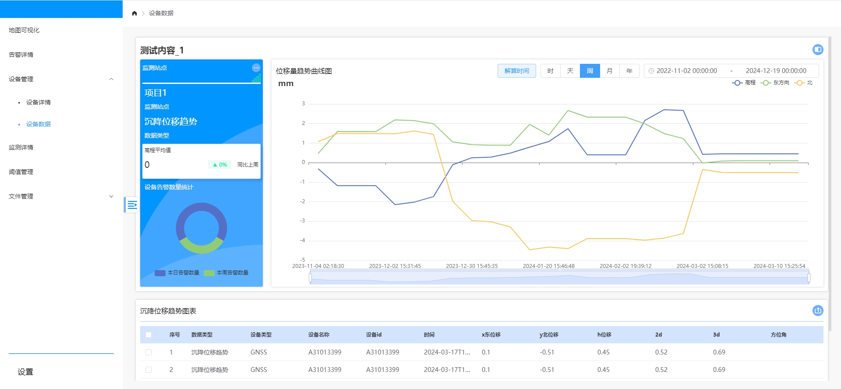
Task: Click the 设备名称 column header
Action: (319, 335)
